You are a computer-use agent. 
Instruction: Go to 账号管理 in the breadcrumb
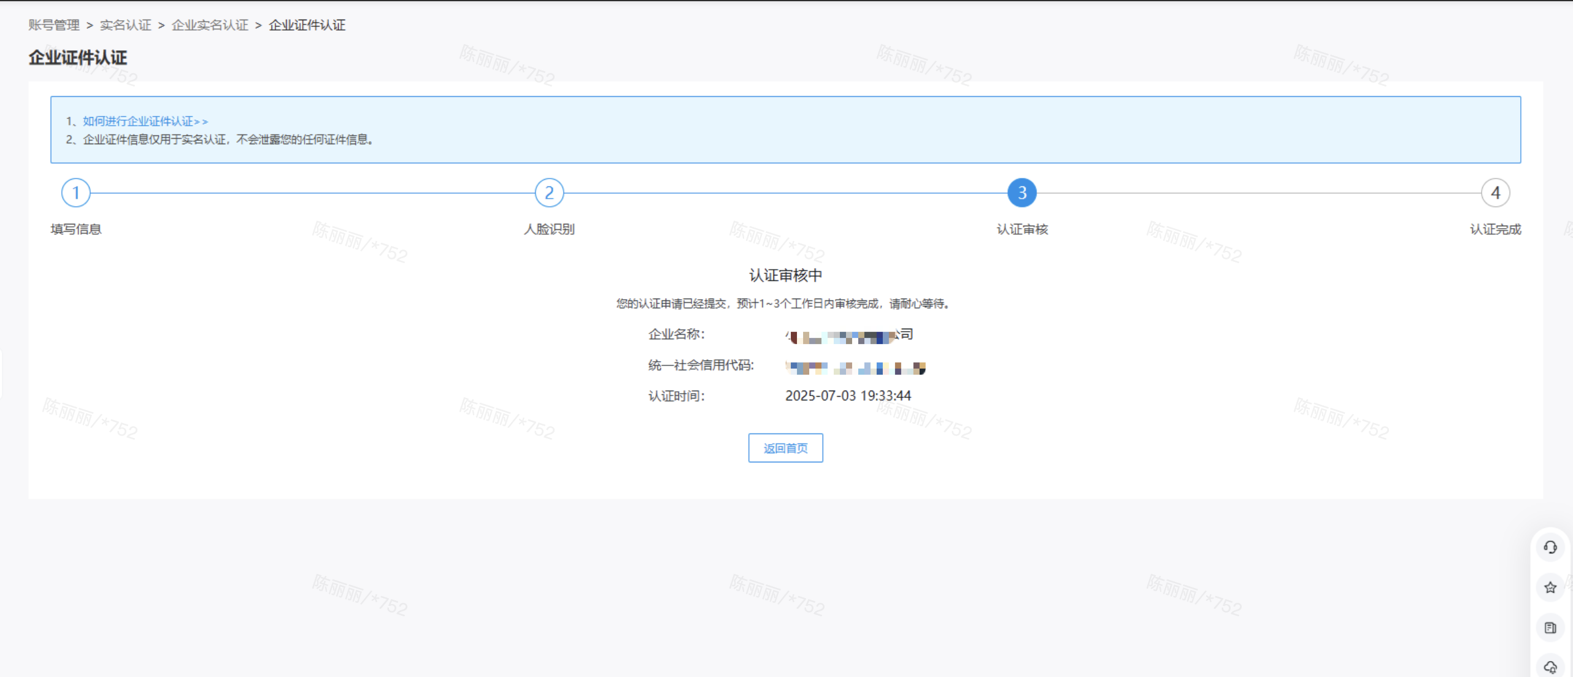pos(54,25)
